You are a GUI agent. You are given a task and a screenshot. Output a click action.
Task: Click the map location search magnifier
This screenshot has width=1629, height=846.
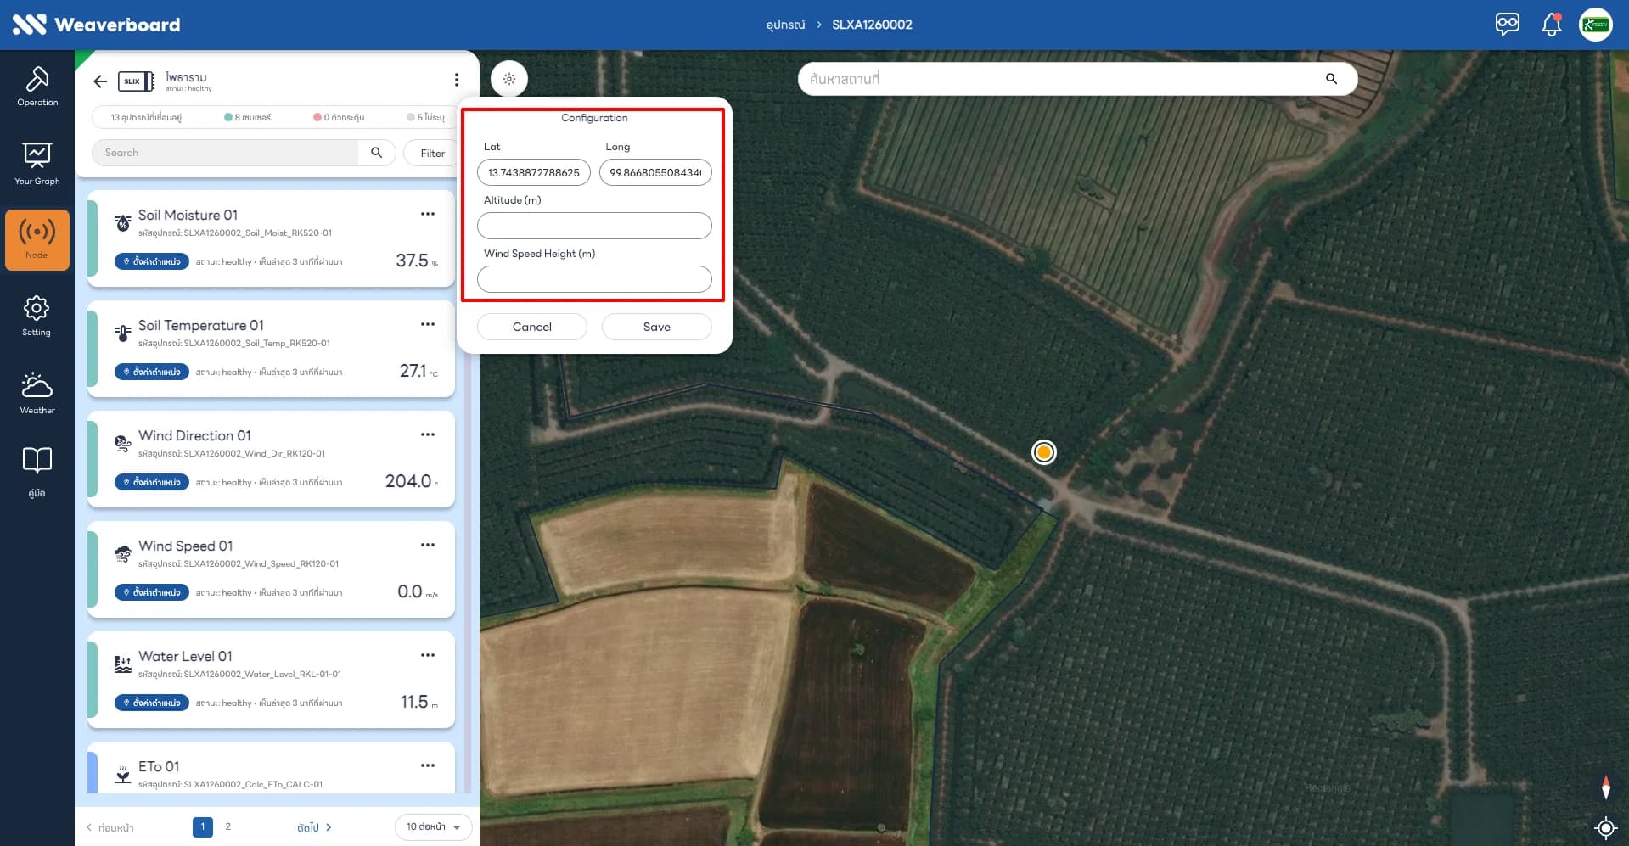1331,79
